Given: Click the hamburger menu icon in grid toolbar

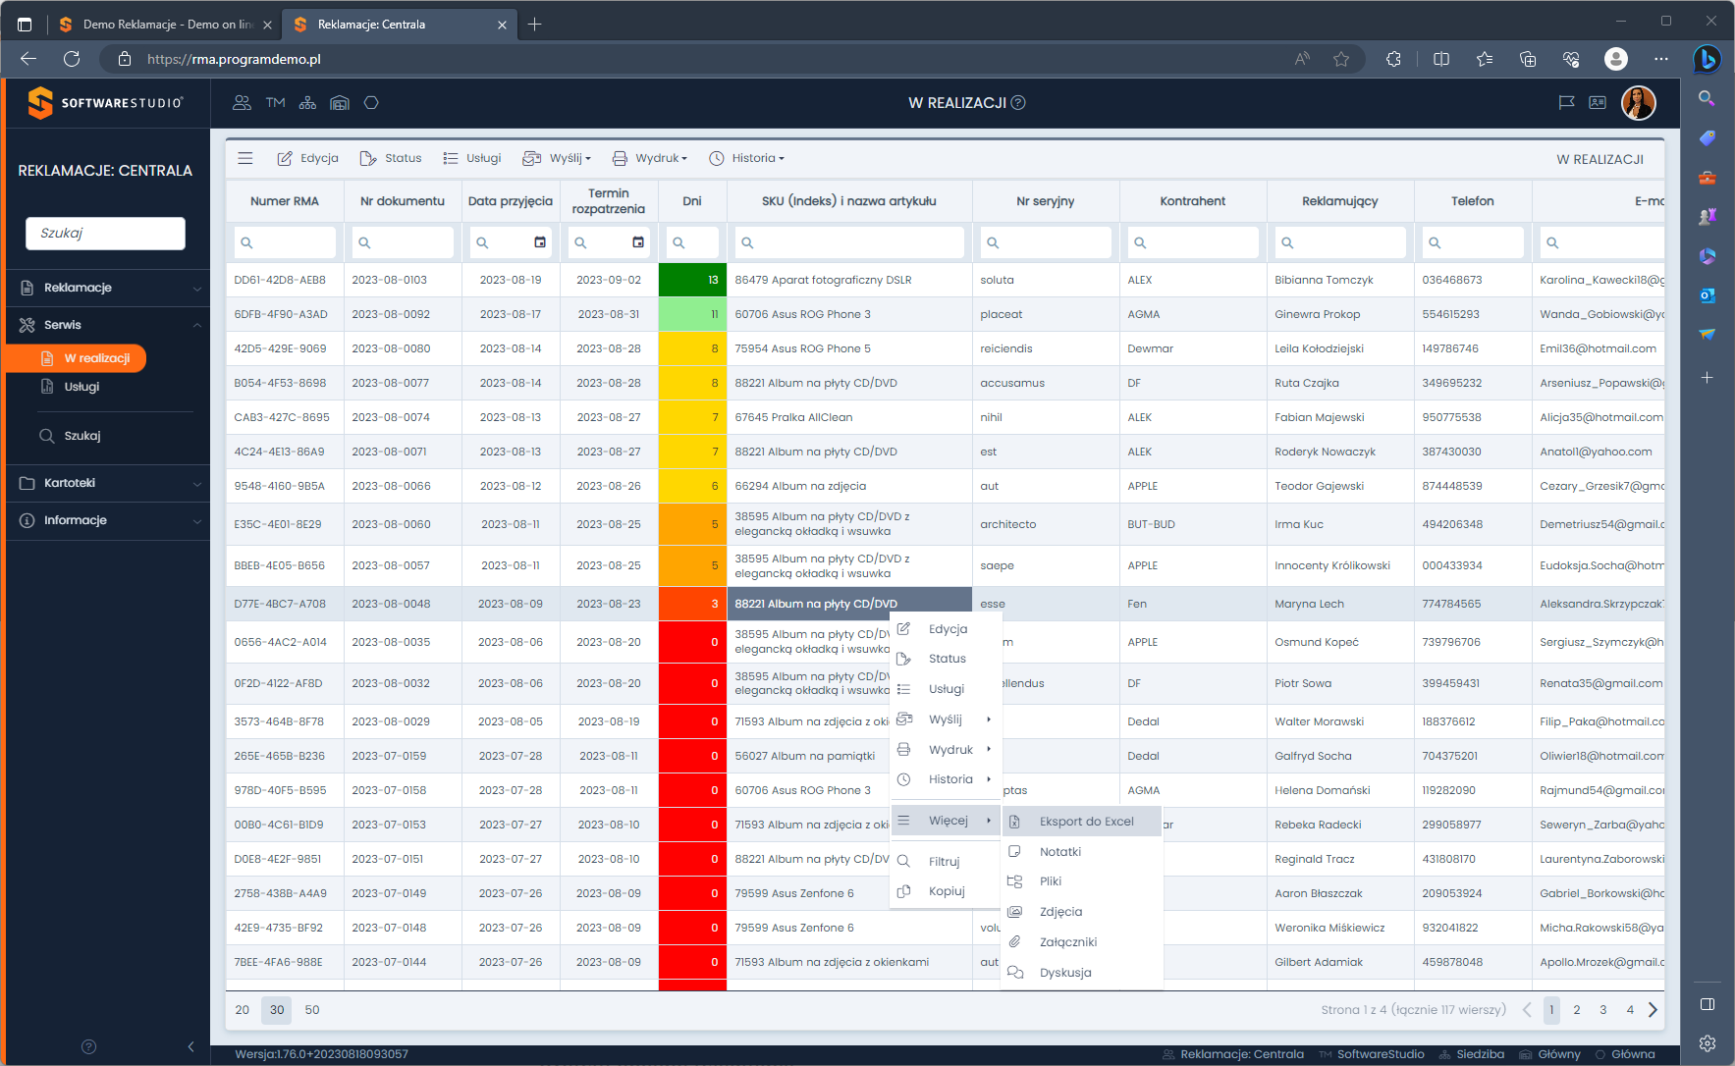Looking at the screenshot, I should [245, 158].
